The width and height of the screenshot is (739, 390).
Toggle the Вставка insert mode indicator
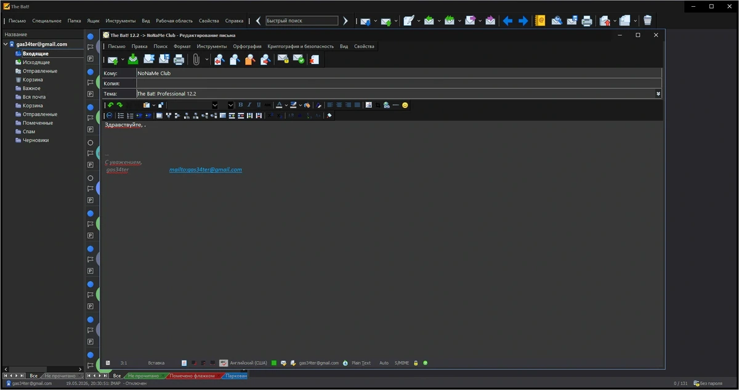point(156,363)
